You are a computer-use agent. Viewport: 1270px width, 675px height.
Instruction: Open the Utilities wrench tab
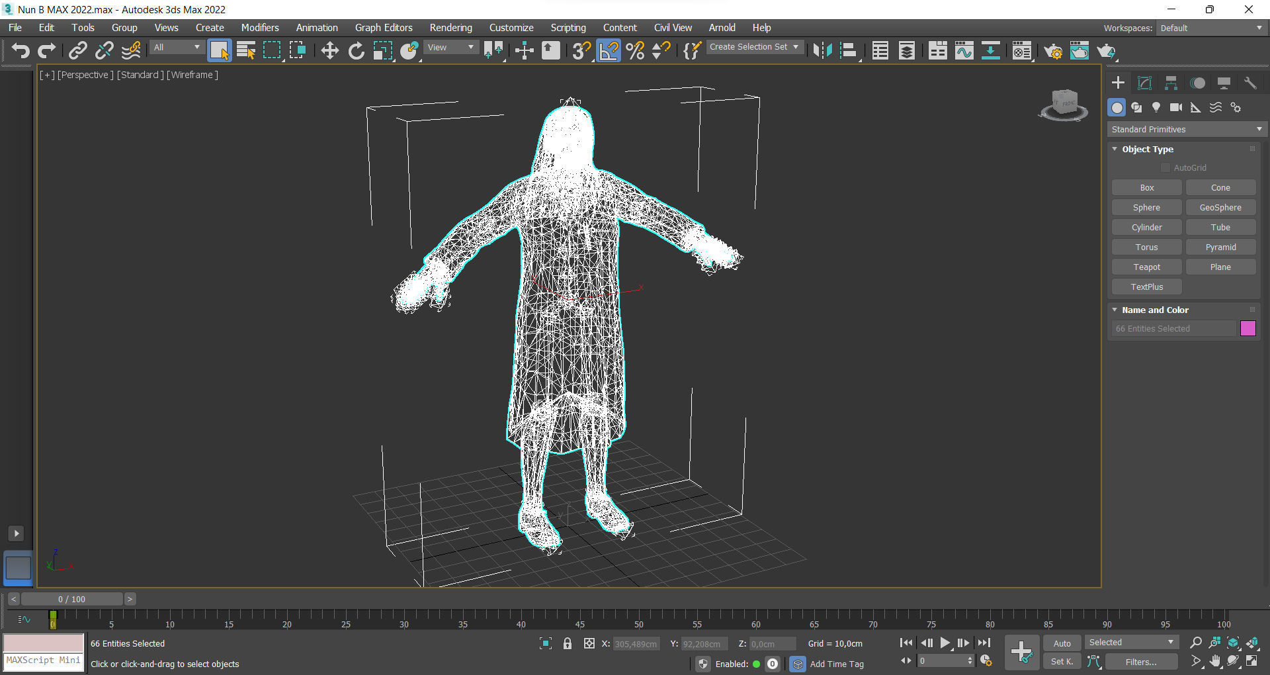(x=1250, y=83)
